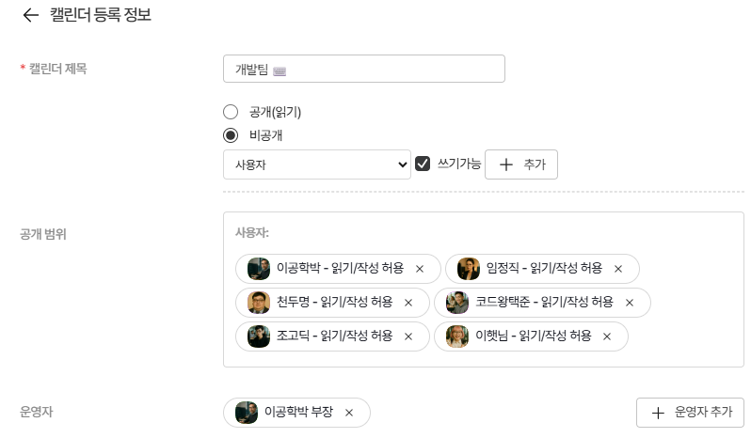Toggle the 쓰기가능 checkbox
This screenshot has width=751, height=438.
pos(423,164)
